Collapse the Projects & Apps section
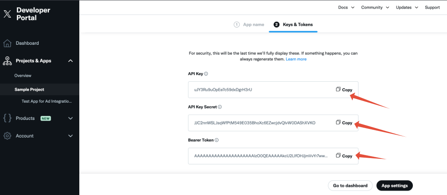This screenshot has width=447, height=195. point(71,61)
